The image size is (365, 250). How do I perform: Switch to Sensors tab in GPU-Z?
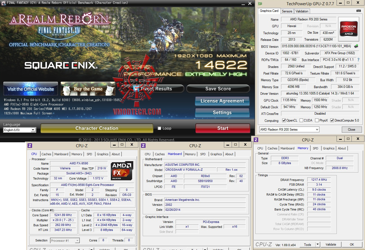[x=287, y=11]
